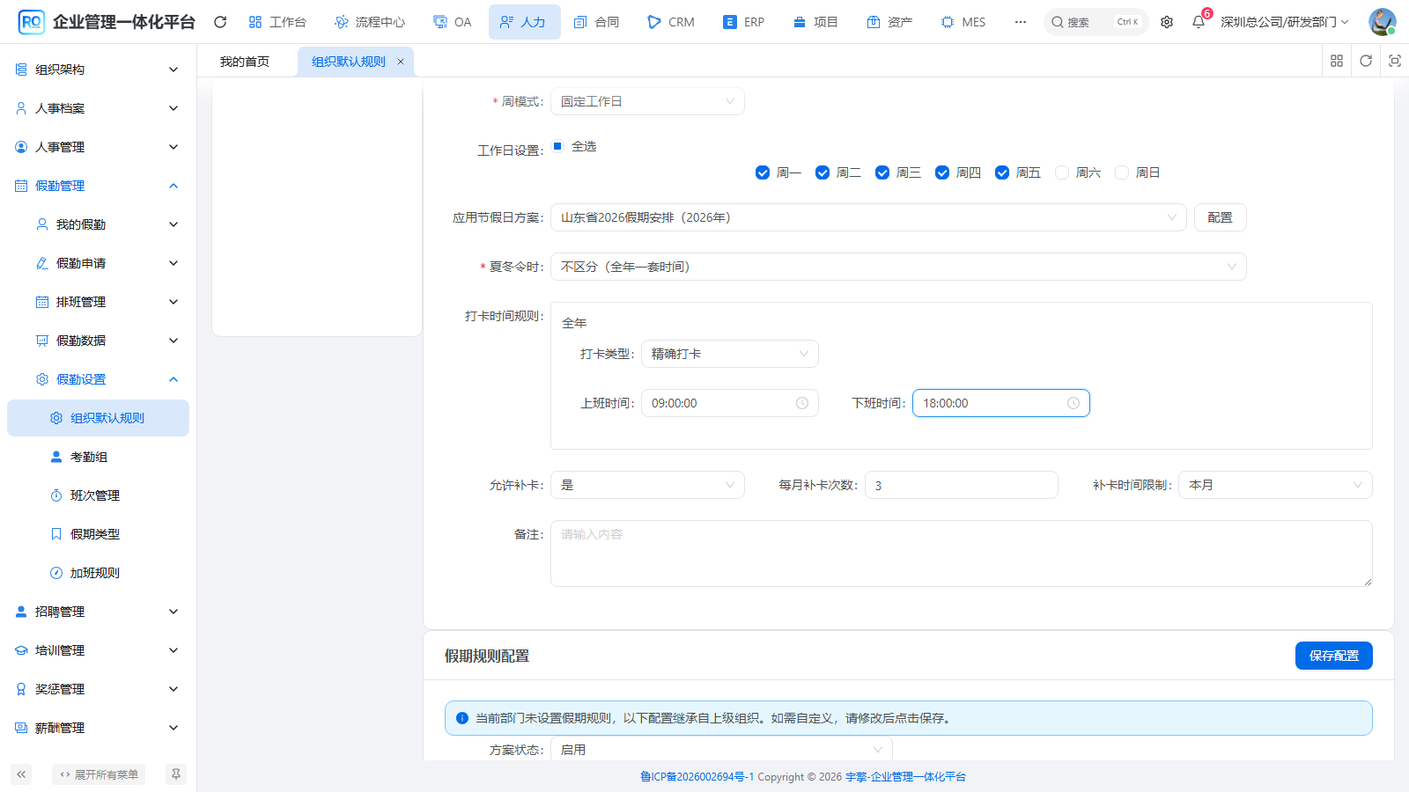
Task: Click the 每月补卡次数 input field
Action: pos(962,485)
